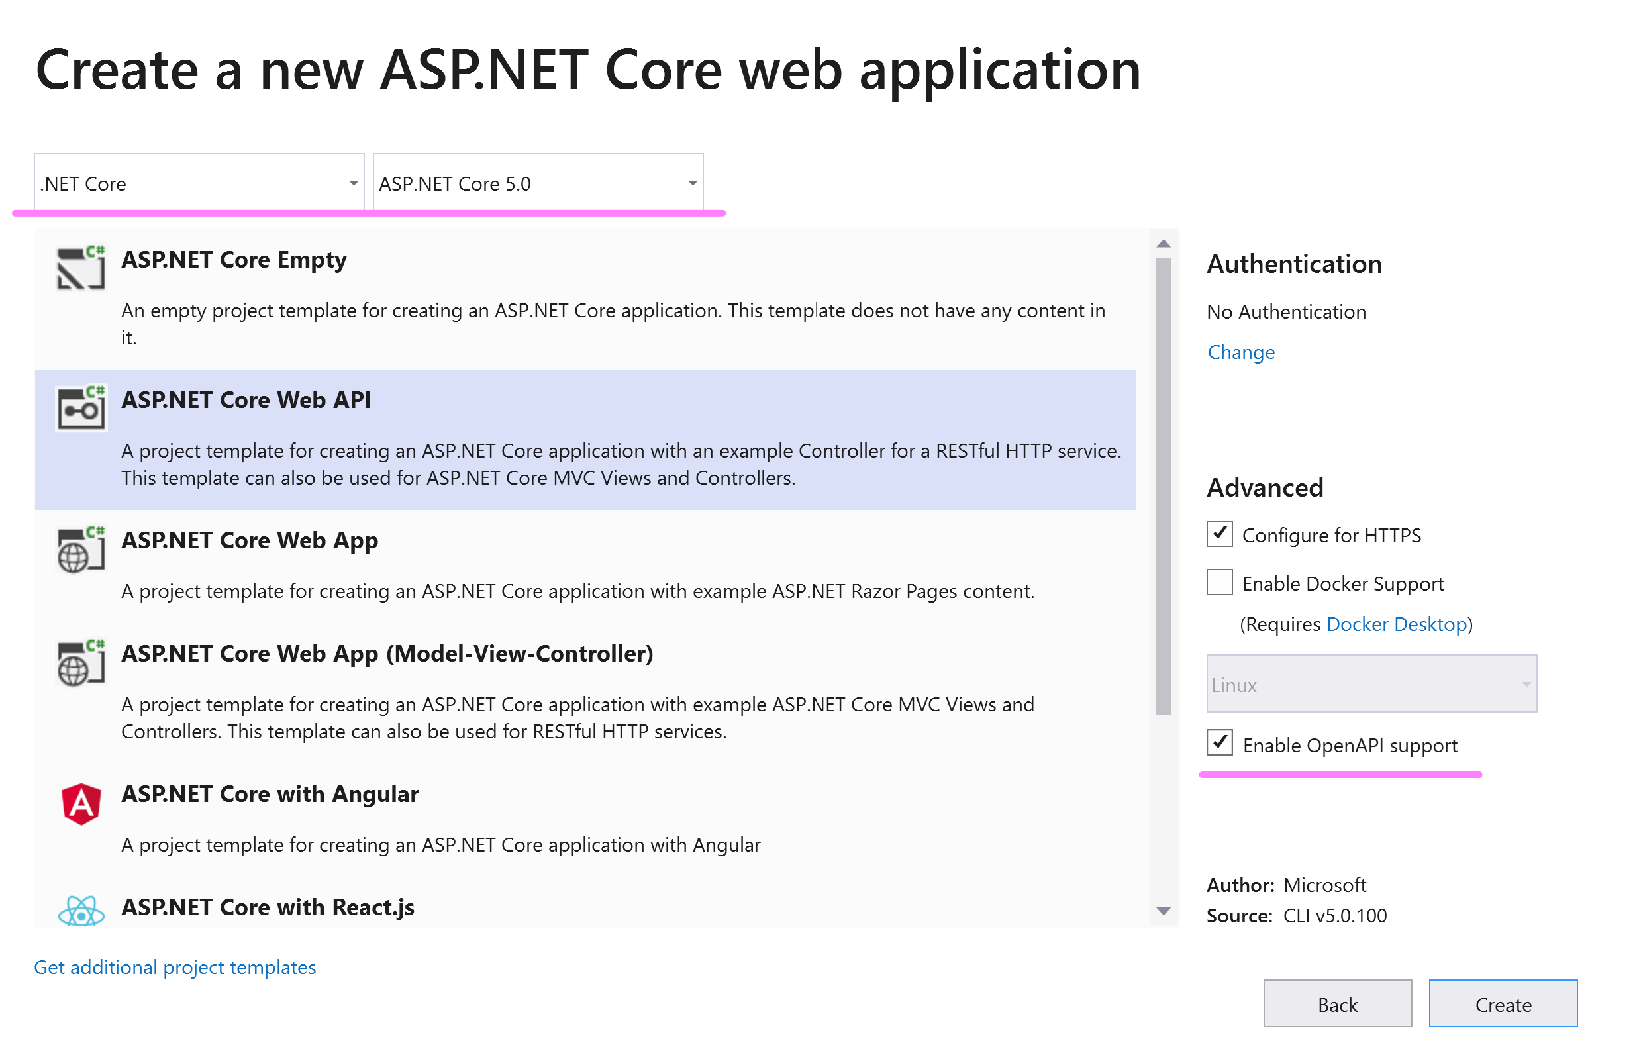This screenshot has height=1041, width=1639.
Task: Click the No Authentication text
Action: (1287, 311)
